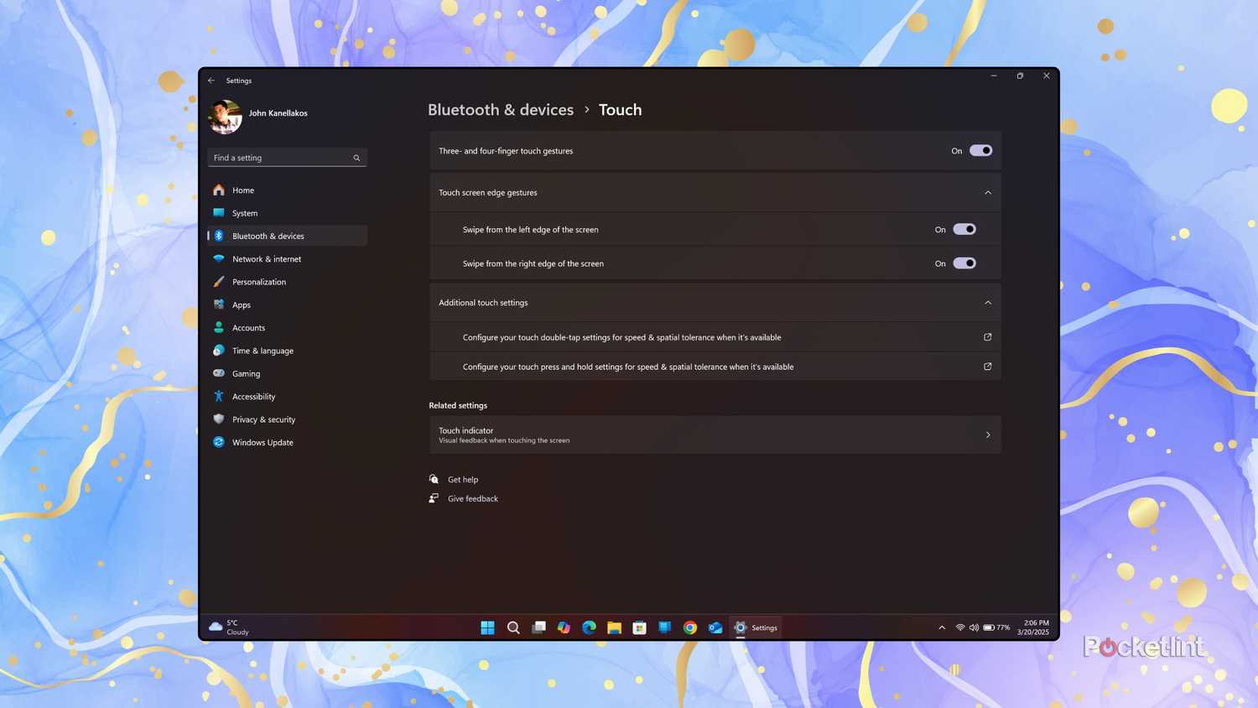
Task: Click the Give feedback link
Action: coord(472,498)
